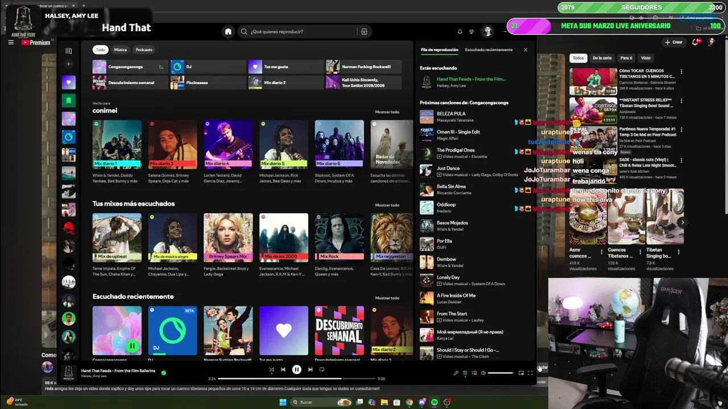Show all Escuchado recientemente items
The image size is (728, 409).
pyautogui.click(x=387, y=298)
